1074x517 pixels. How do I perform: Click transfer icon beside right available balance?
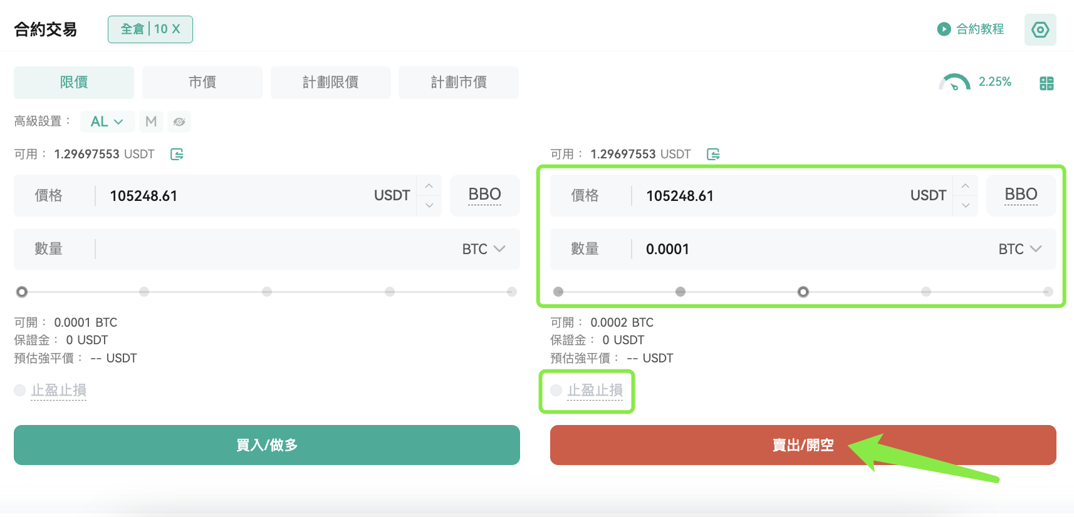pos(713,154)
